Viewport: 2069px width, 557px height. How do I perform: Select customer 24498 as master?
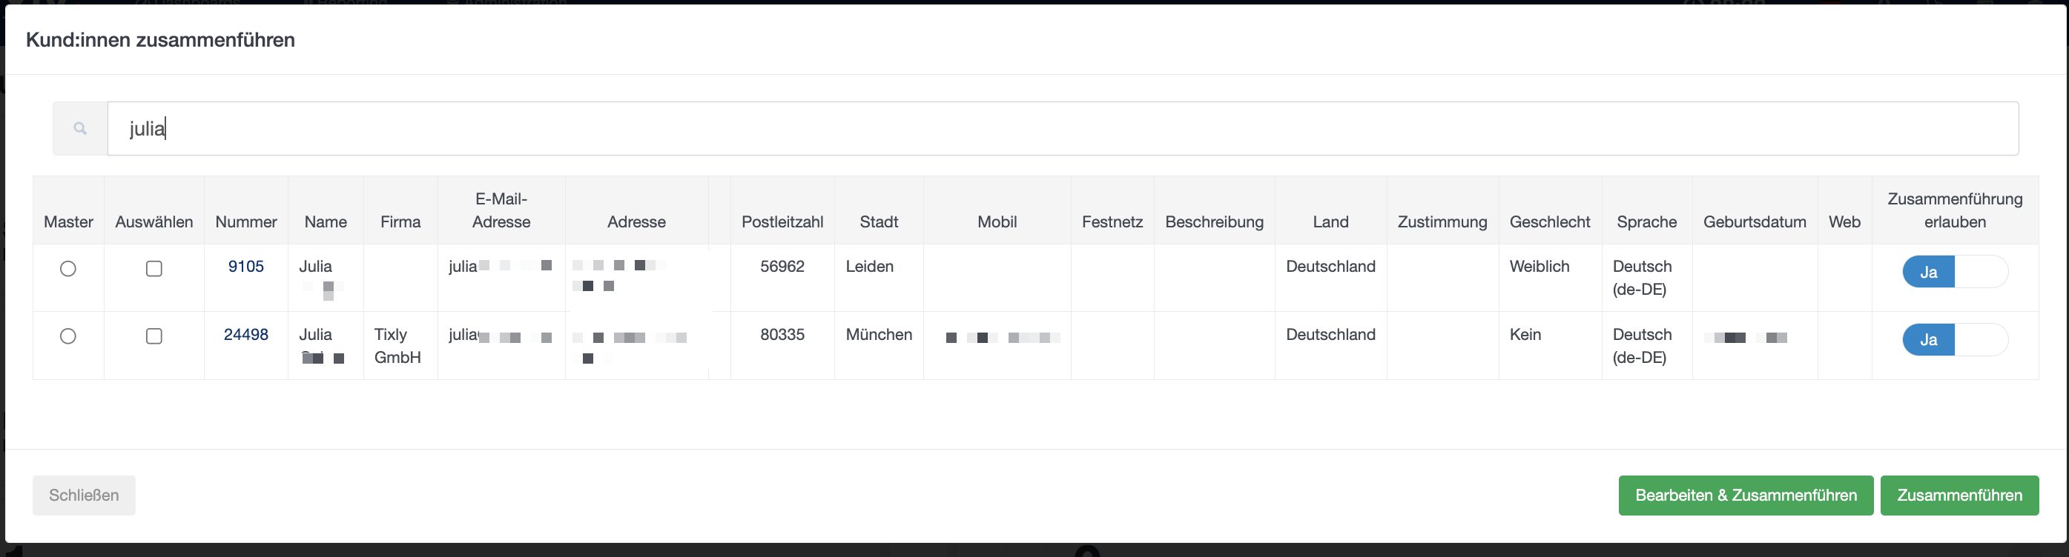[x=68, y=336]
